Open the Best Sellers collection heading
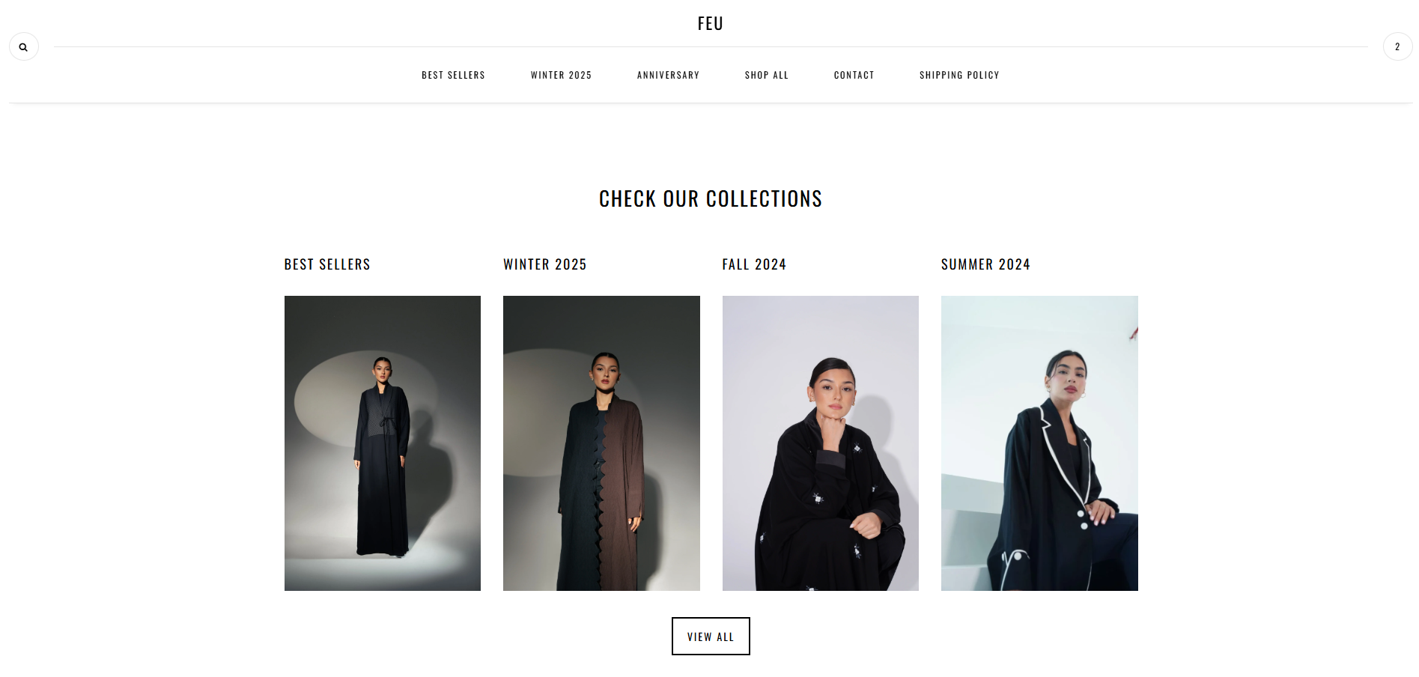Image resolution: width=1419 pixels, height=677 pixels. click(327, 264)
